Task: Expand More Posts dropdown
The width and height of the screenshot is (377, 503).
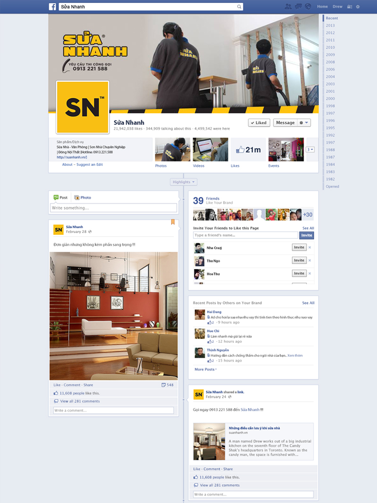Action: [x=206, y=369]
